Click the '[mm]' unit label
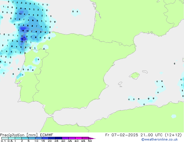 [32, 135]
